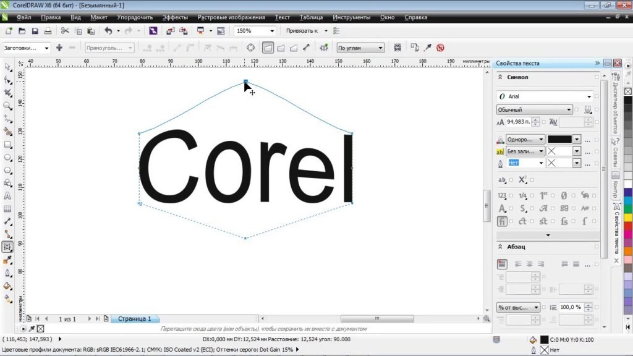Click the line spacing 100,0 % field
633x356 pixels.
[x=571, y=307]
